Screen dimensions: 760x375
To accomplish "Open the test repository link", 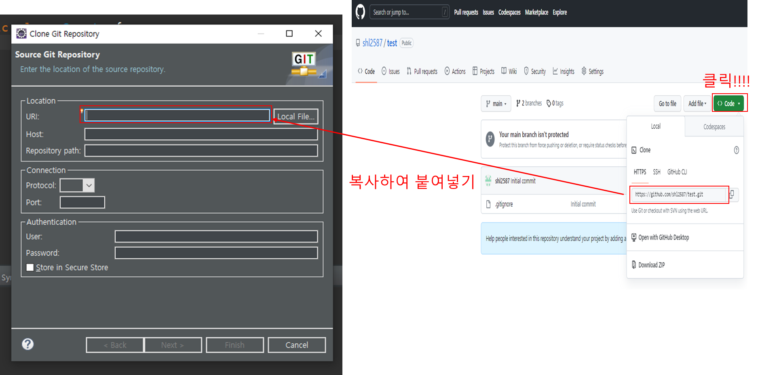I will 392,43.
